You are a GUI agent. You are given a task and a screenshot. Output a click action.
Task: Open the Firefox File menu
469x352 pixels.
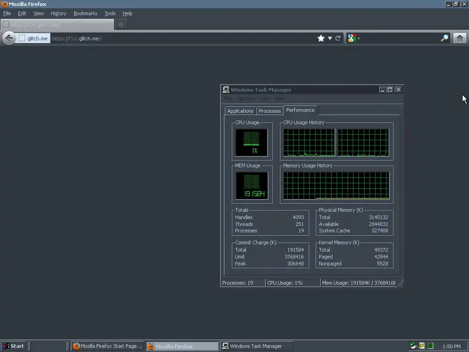7,13
